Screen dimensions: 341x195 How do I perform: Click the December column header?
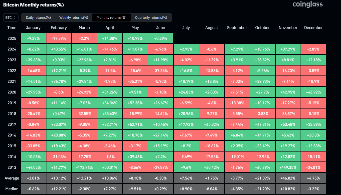(313, 28)
